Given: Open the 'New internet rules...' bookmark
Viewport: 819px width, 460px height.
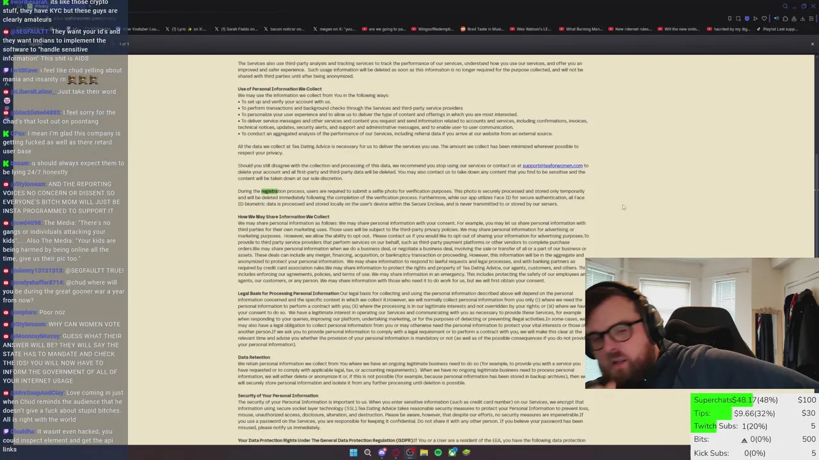Looking at the screenshot, I should tap(630, 29).
